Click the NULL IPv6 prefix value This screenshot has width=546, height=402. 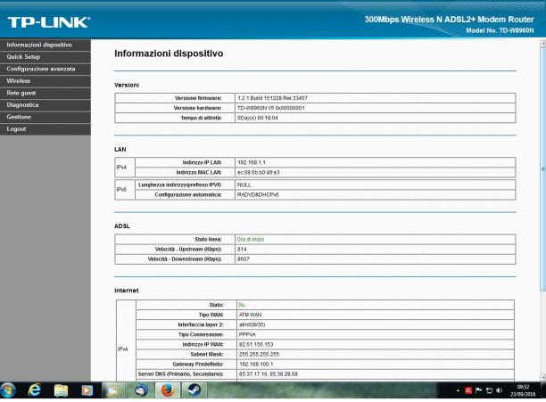point(244,185)
